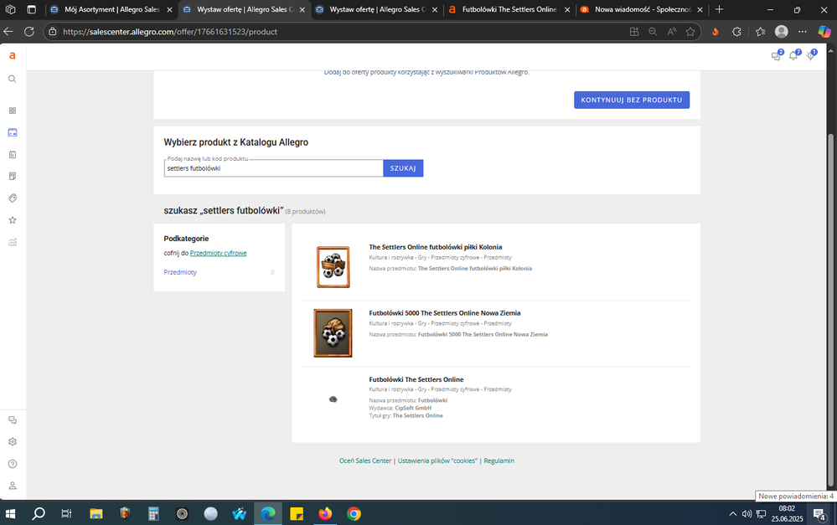Open the help question mark icon

click(x=13, y=464)
